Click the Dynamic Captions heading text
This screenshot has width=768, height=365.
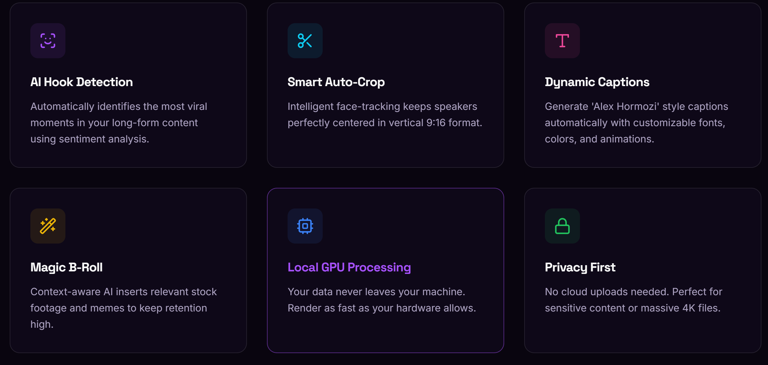(596, 82)
